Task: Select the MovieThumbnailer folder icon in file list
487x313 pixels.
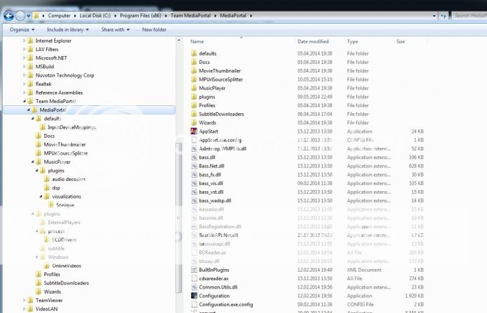Action: [x=194, y=71]
